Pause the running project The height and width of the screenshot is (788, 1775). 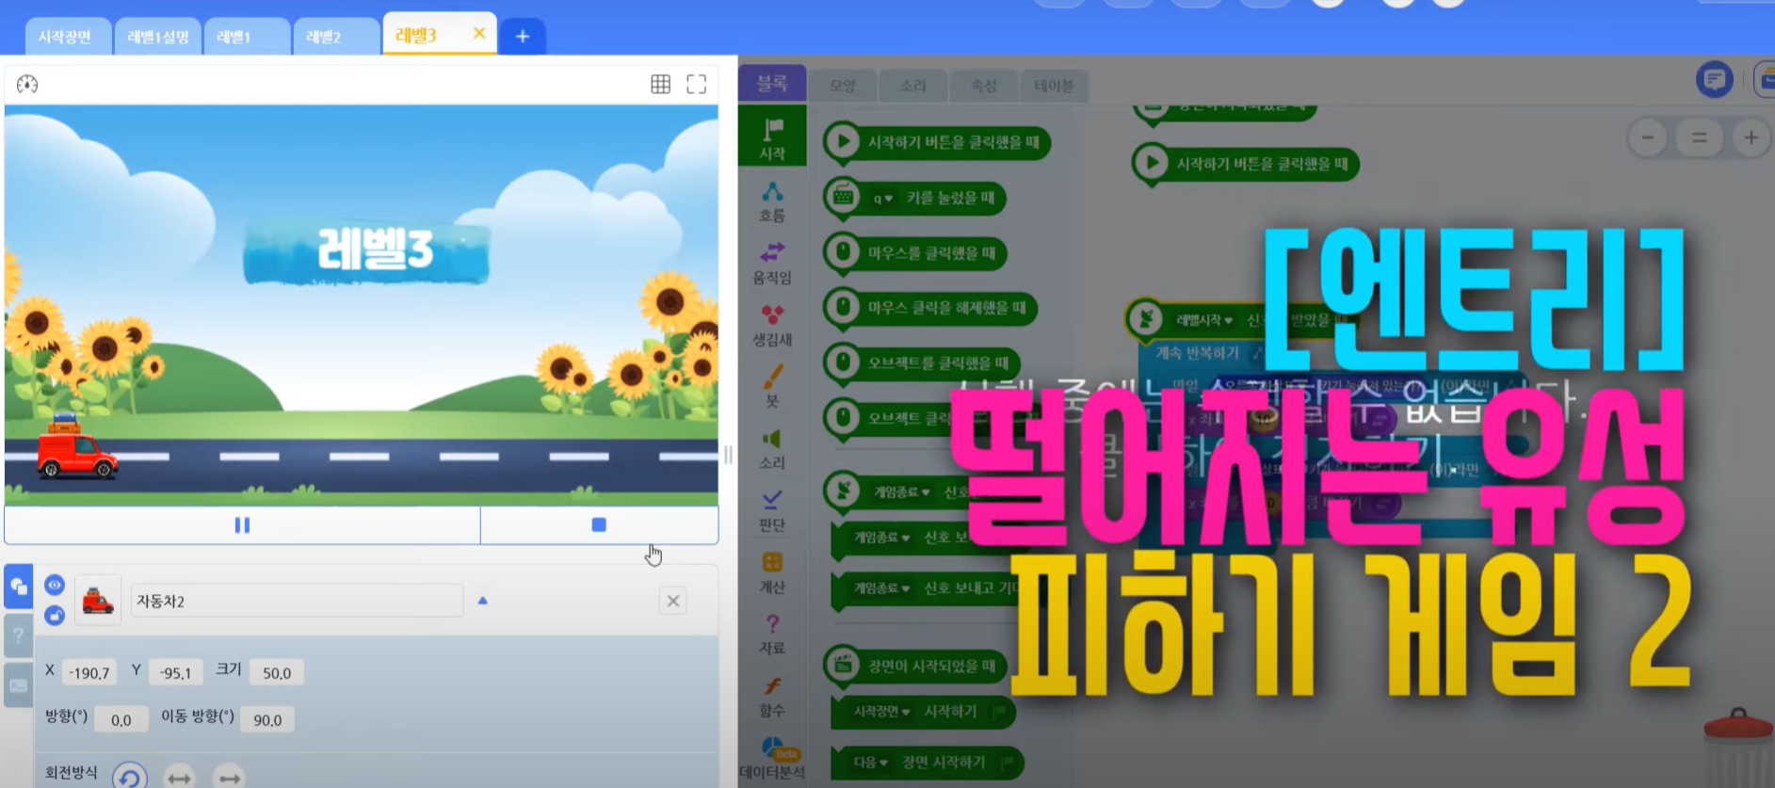point(242,525)
